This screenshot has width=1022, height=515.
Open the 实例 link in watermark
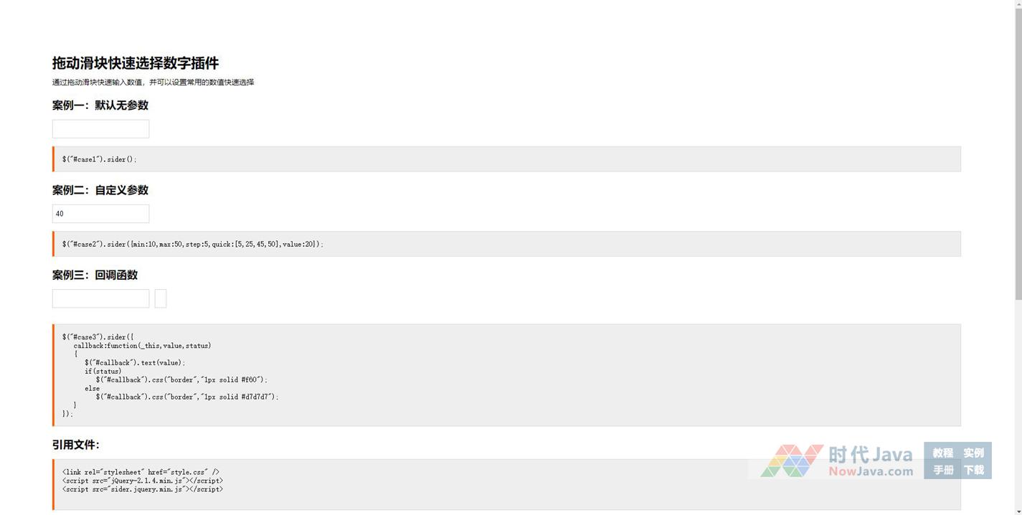973,453
